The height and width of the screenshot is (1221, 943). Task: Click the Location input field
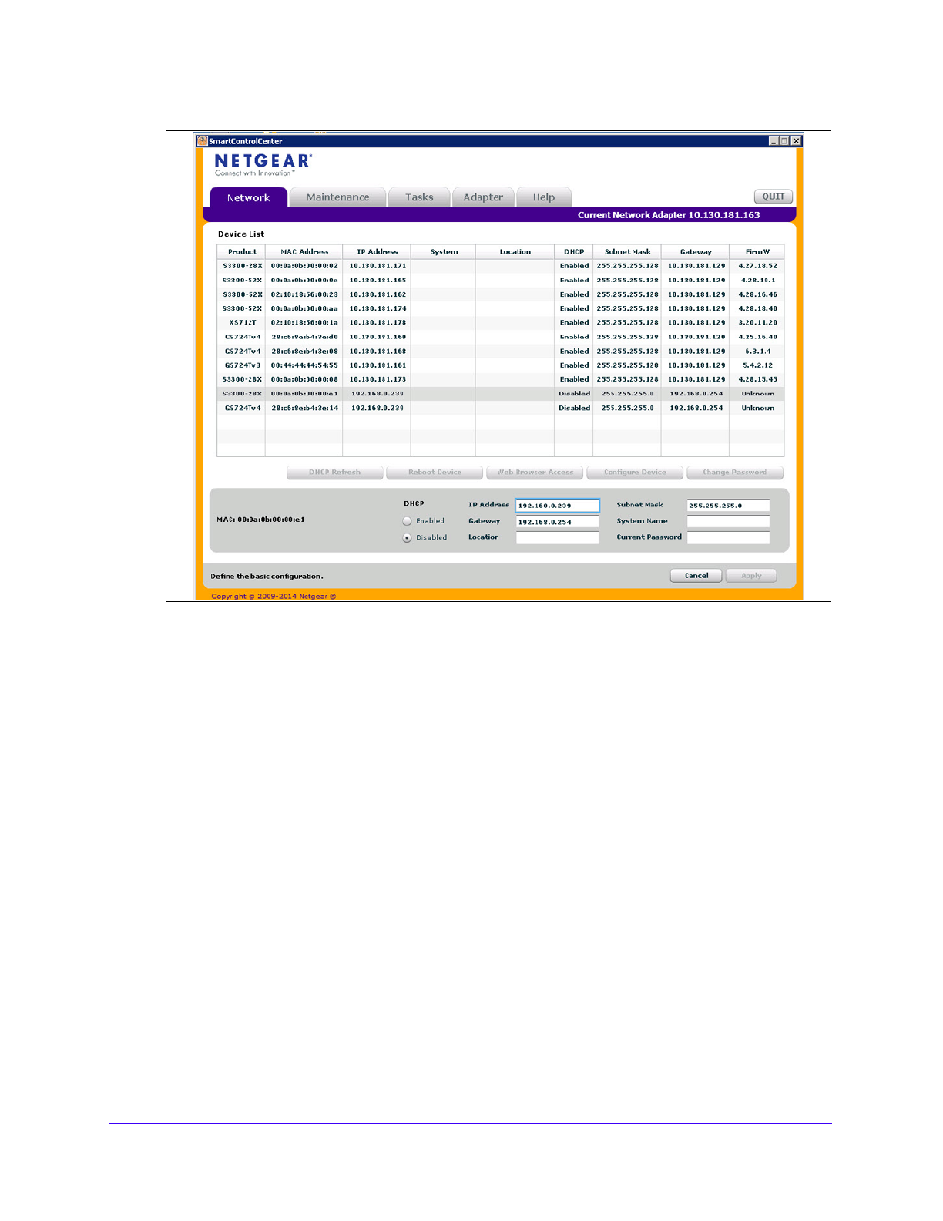tap(558, 538)
